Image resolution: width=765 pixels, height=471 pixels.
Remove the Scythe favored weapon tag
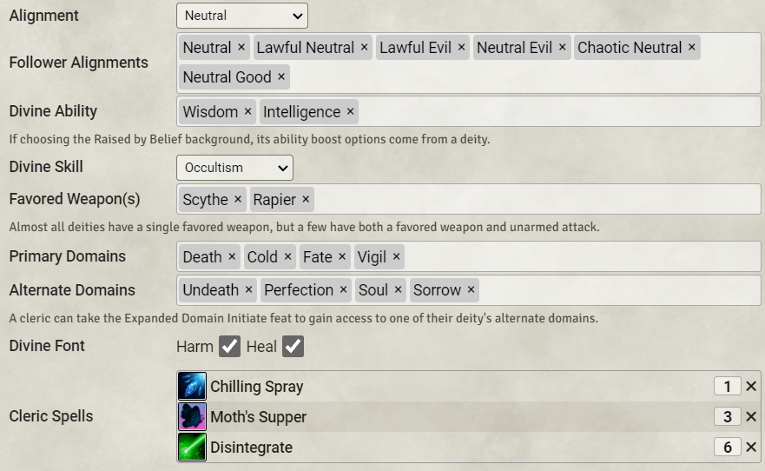(x=238, y=200)
